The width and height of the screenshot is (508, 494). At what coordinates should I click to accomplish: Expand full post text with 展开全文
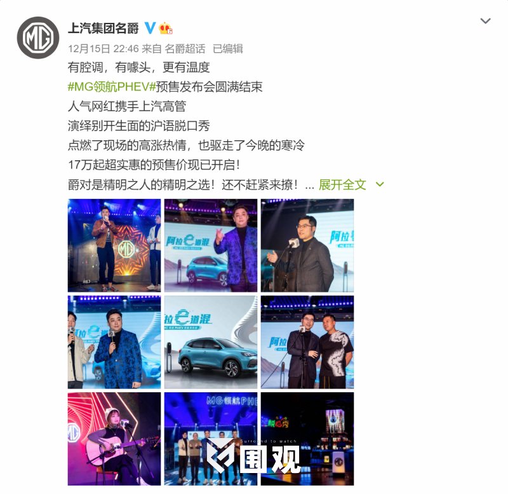[x=342, y=185]
